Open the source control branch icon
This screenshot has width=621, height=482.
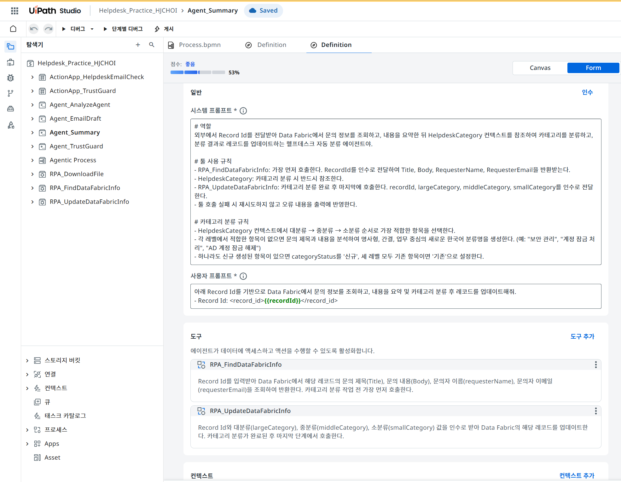(11, 93)
